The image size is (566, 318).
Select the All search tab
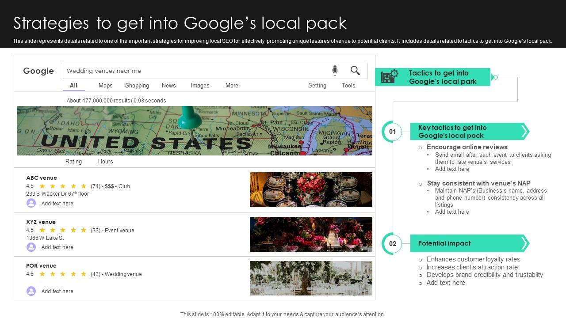(x=73, y=86)
